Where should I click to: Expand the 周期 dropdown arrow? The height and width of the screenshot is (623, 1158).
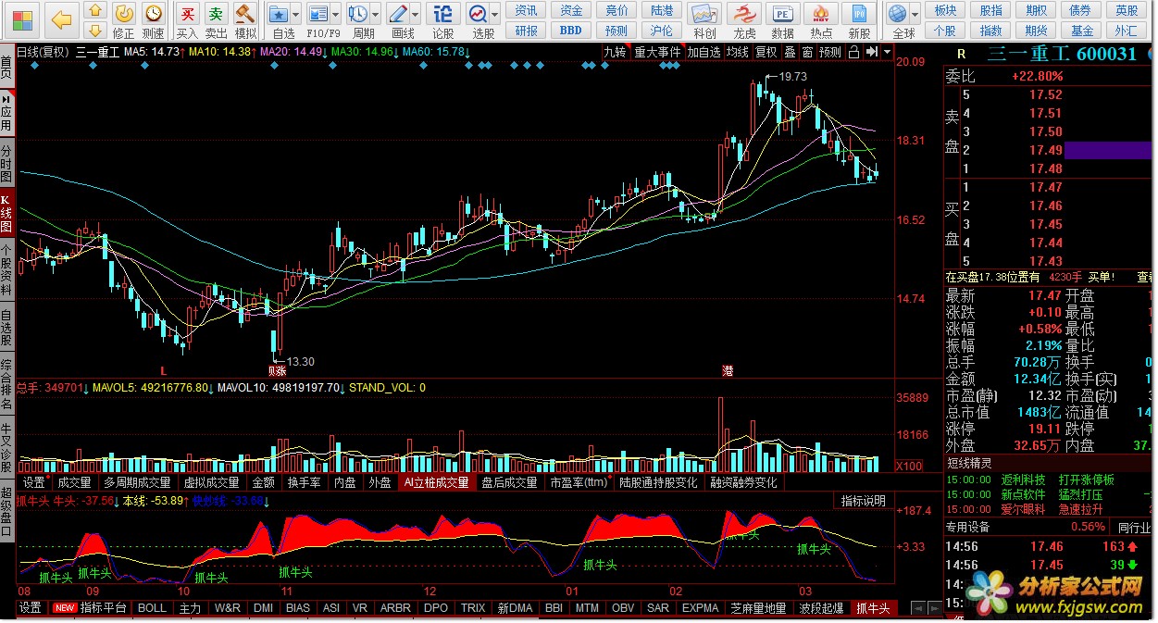tap(376, 15)
